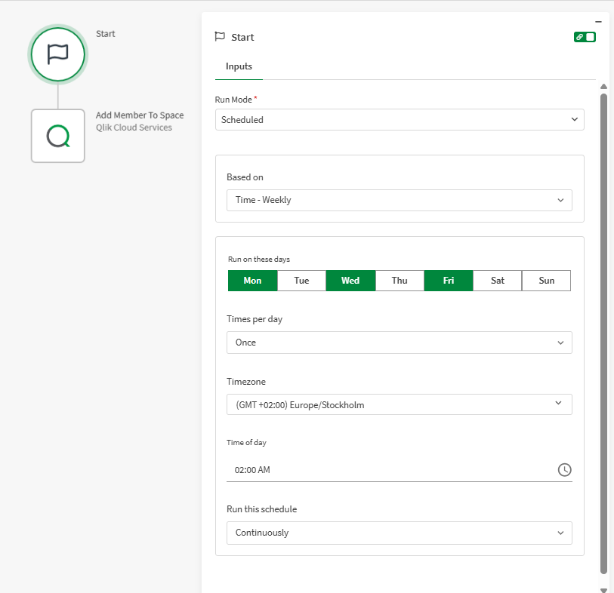Screen dimensions: 614x593
Task: Click the Time of day 02:00 AM field
Action: 400,470
